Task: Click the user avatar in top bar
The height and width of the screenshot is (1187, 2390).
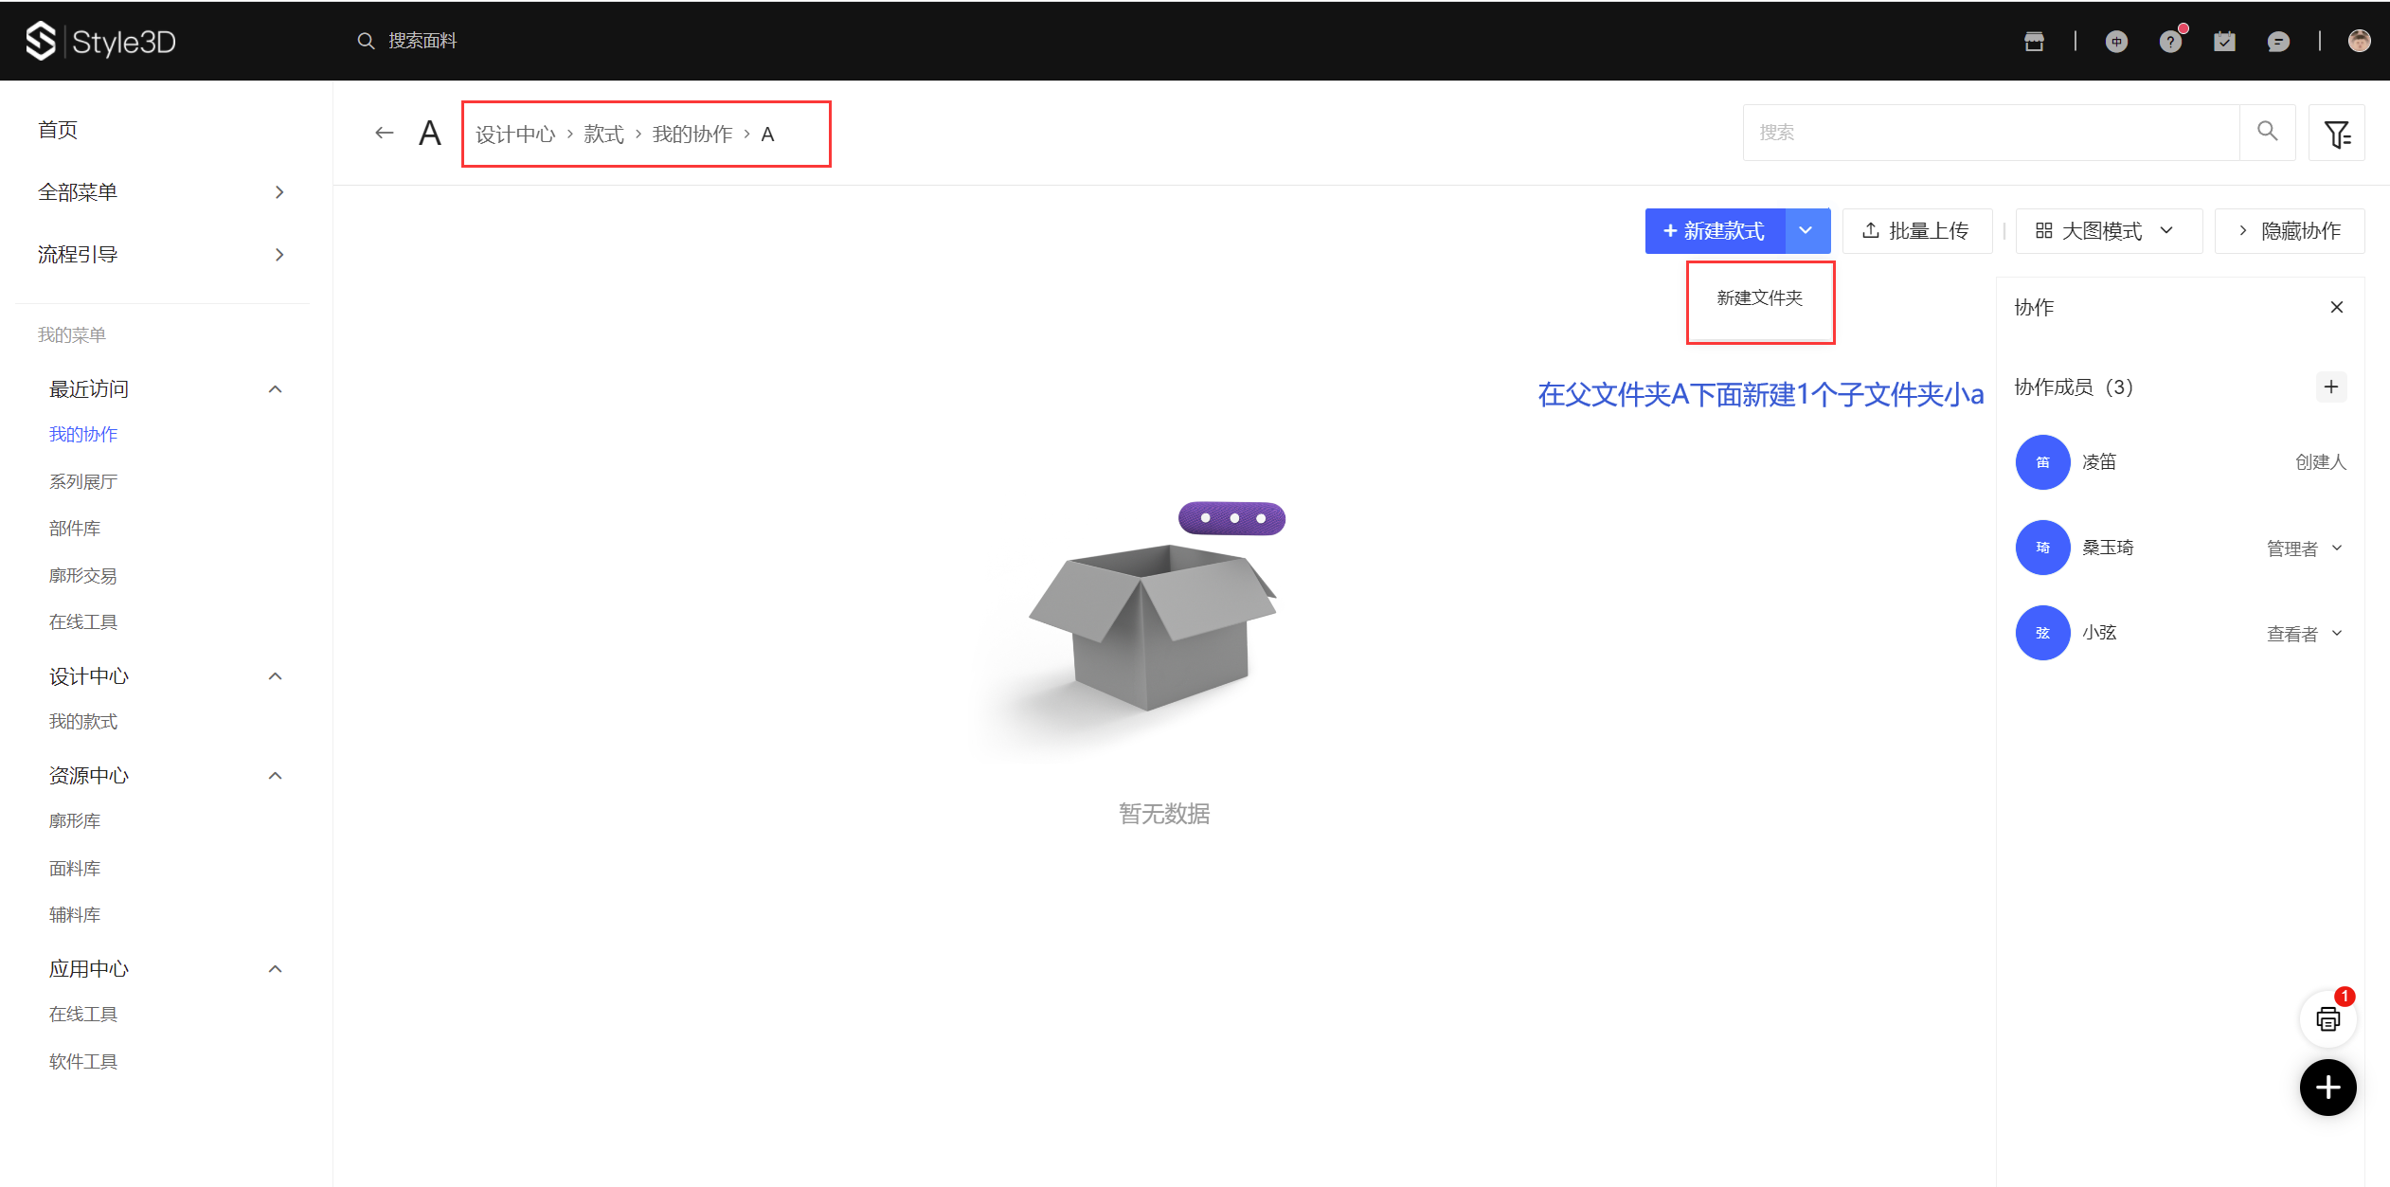Action: [2359, 41]
